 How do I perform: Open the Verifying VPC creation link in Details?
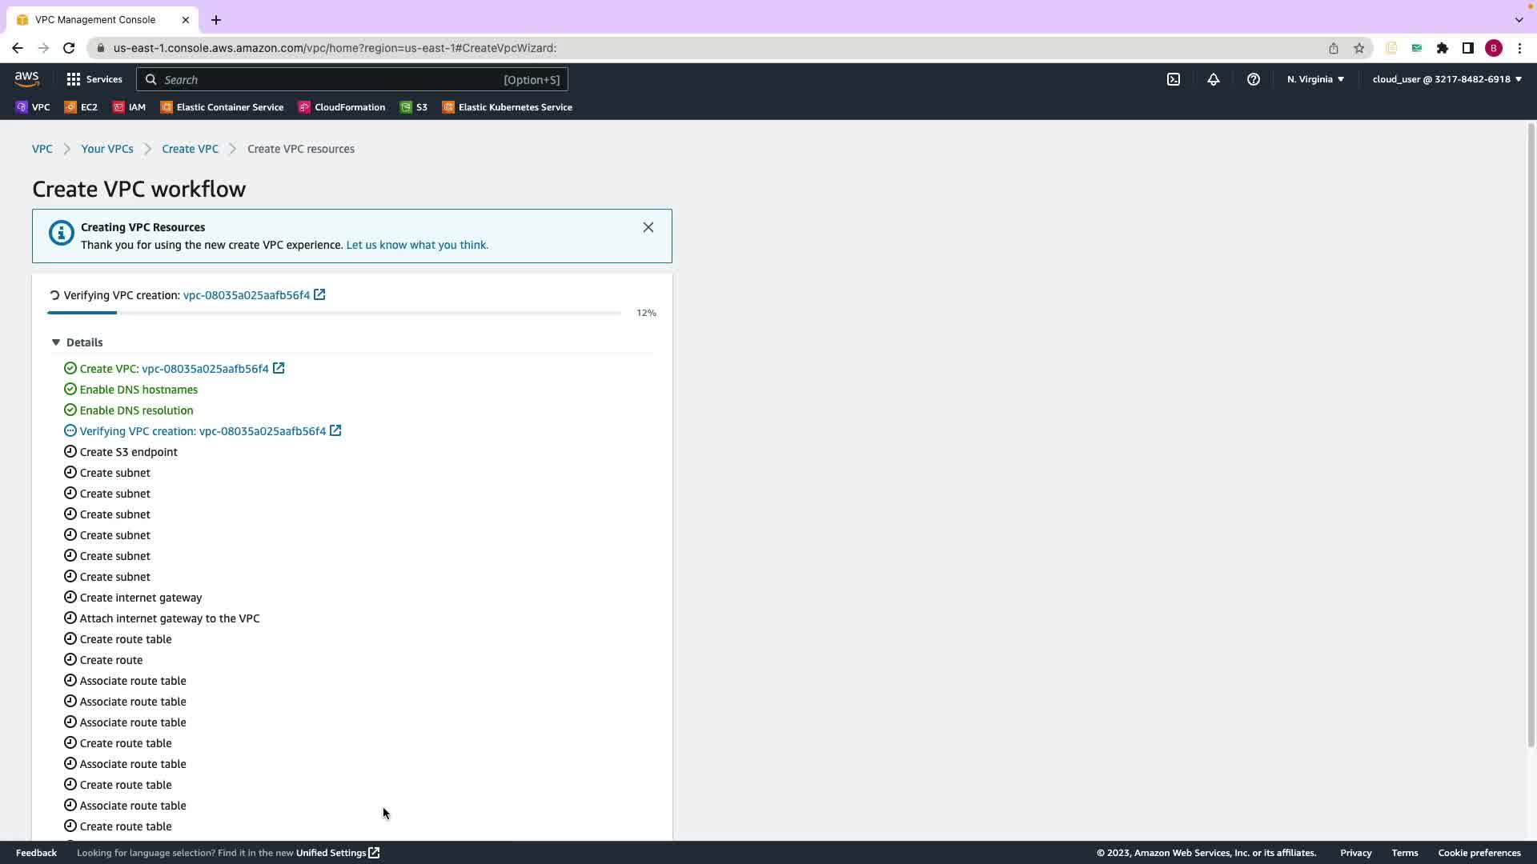[203, 431]
